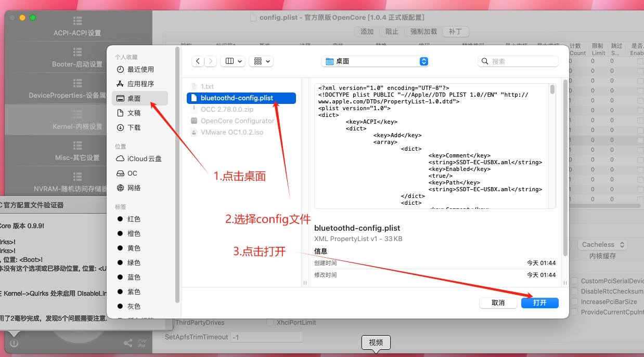Filter by the 灰色 tag
Screen dimensions: 644x357
[x=140, y=306]
